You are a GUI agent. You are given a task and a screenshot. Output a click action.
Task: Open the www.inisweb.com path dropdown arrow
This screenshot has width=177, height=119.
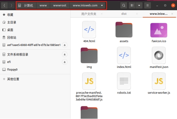[102, 5]
